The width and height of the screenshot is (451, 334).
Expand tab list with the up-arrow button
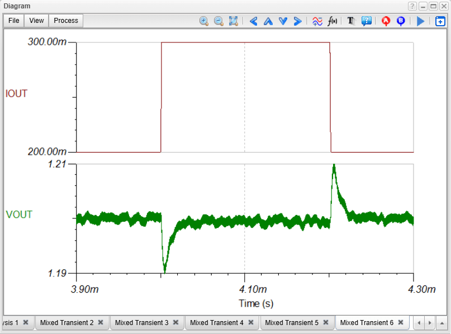tap(441, 323)
